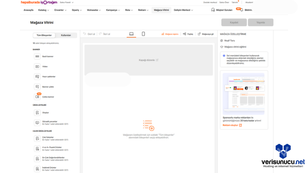308x173 pixels.
Task: Switch to mobile preview icon
Action: [143, 34]
